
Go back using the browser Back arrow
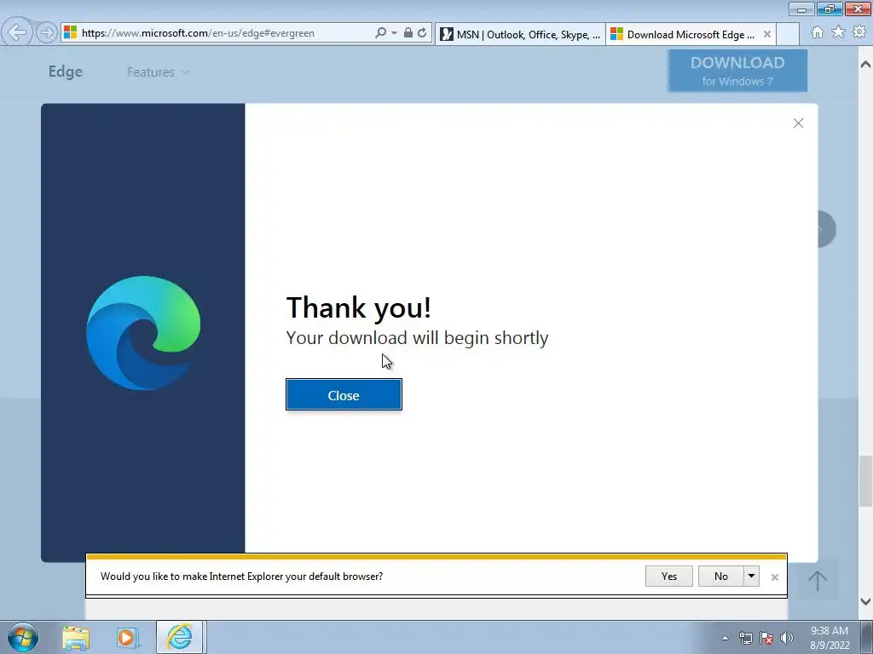(17, 32)
